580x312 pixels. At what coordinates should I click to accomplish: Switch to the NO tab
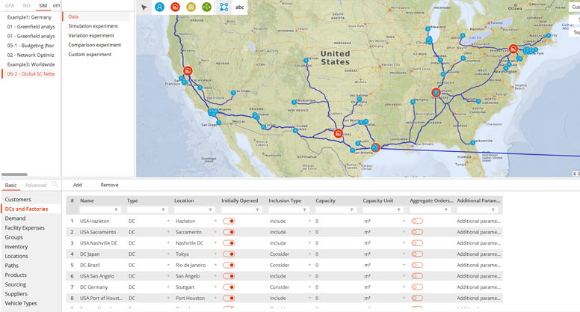click(x=27, y=5)
